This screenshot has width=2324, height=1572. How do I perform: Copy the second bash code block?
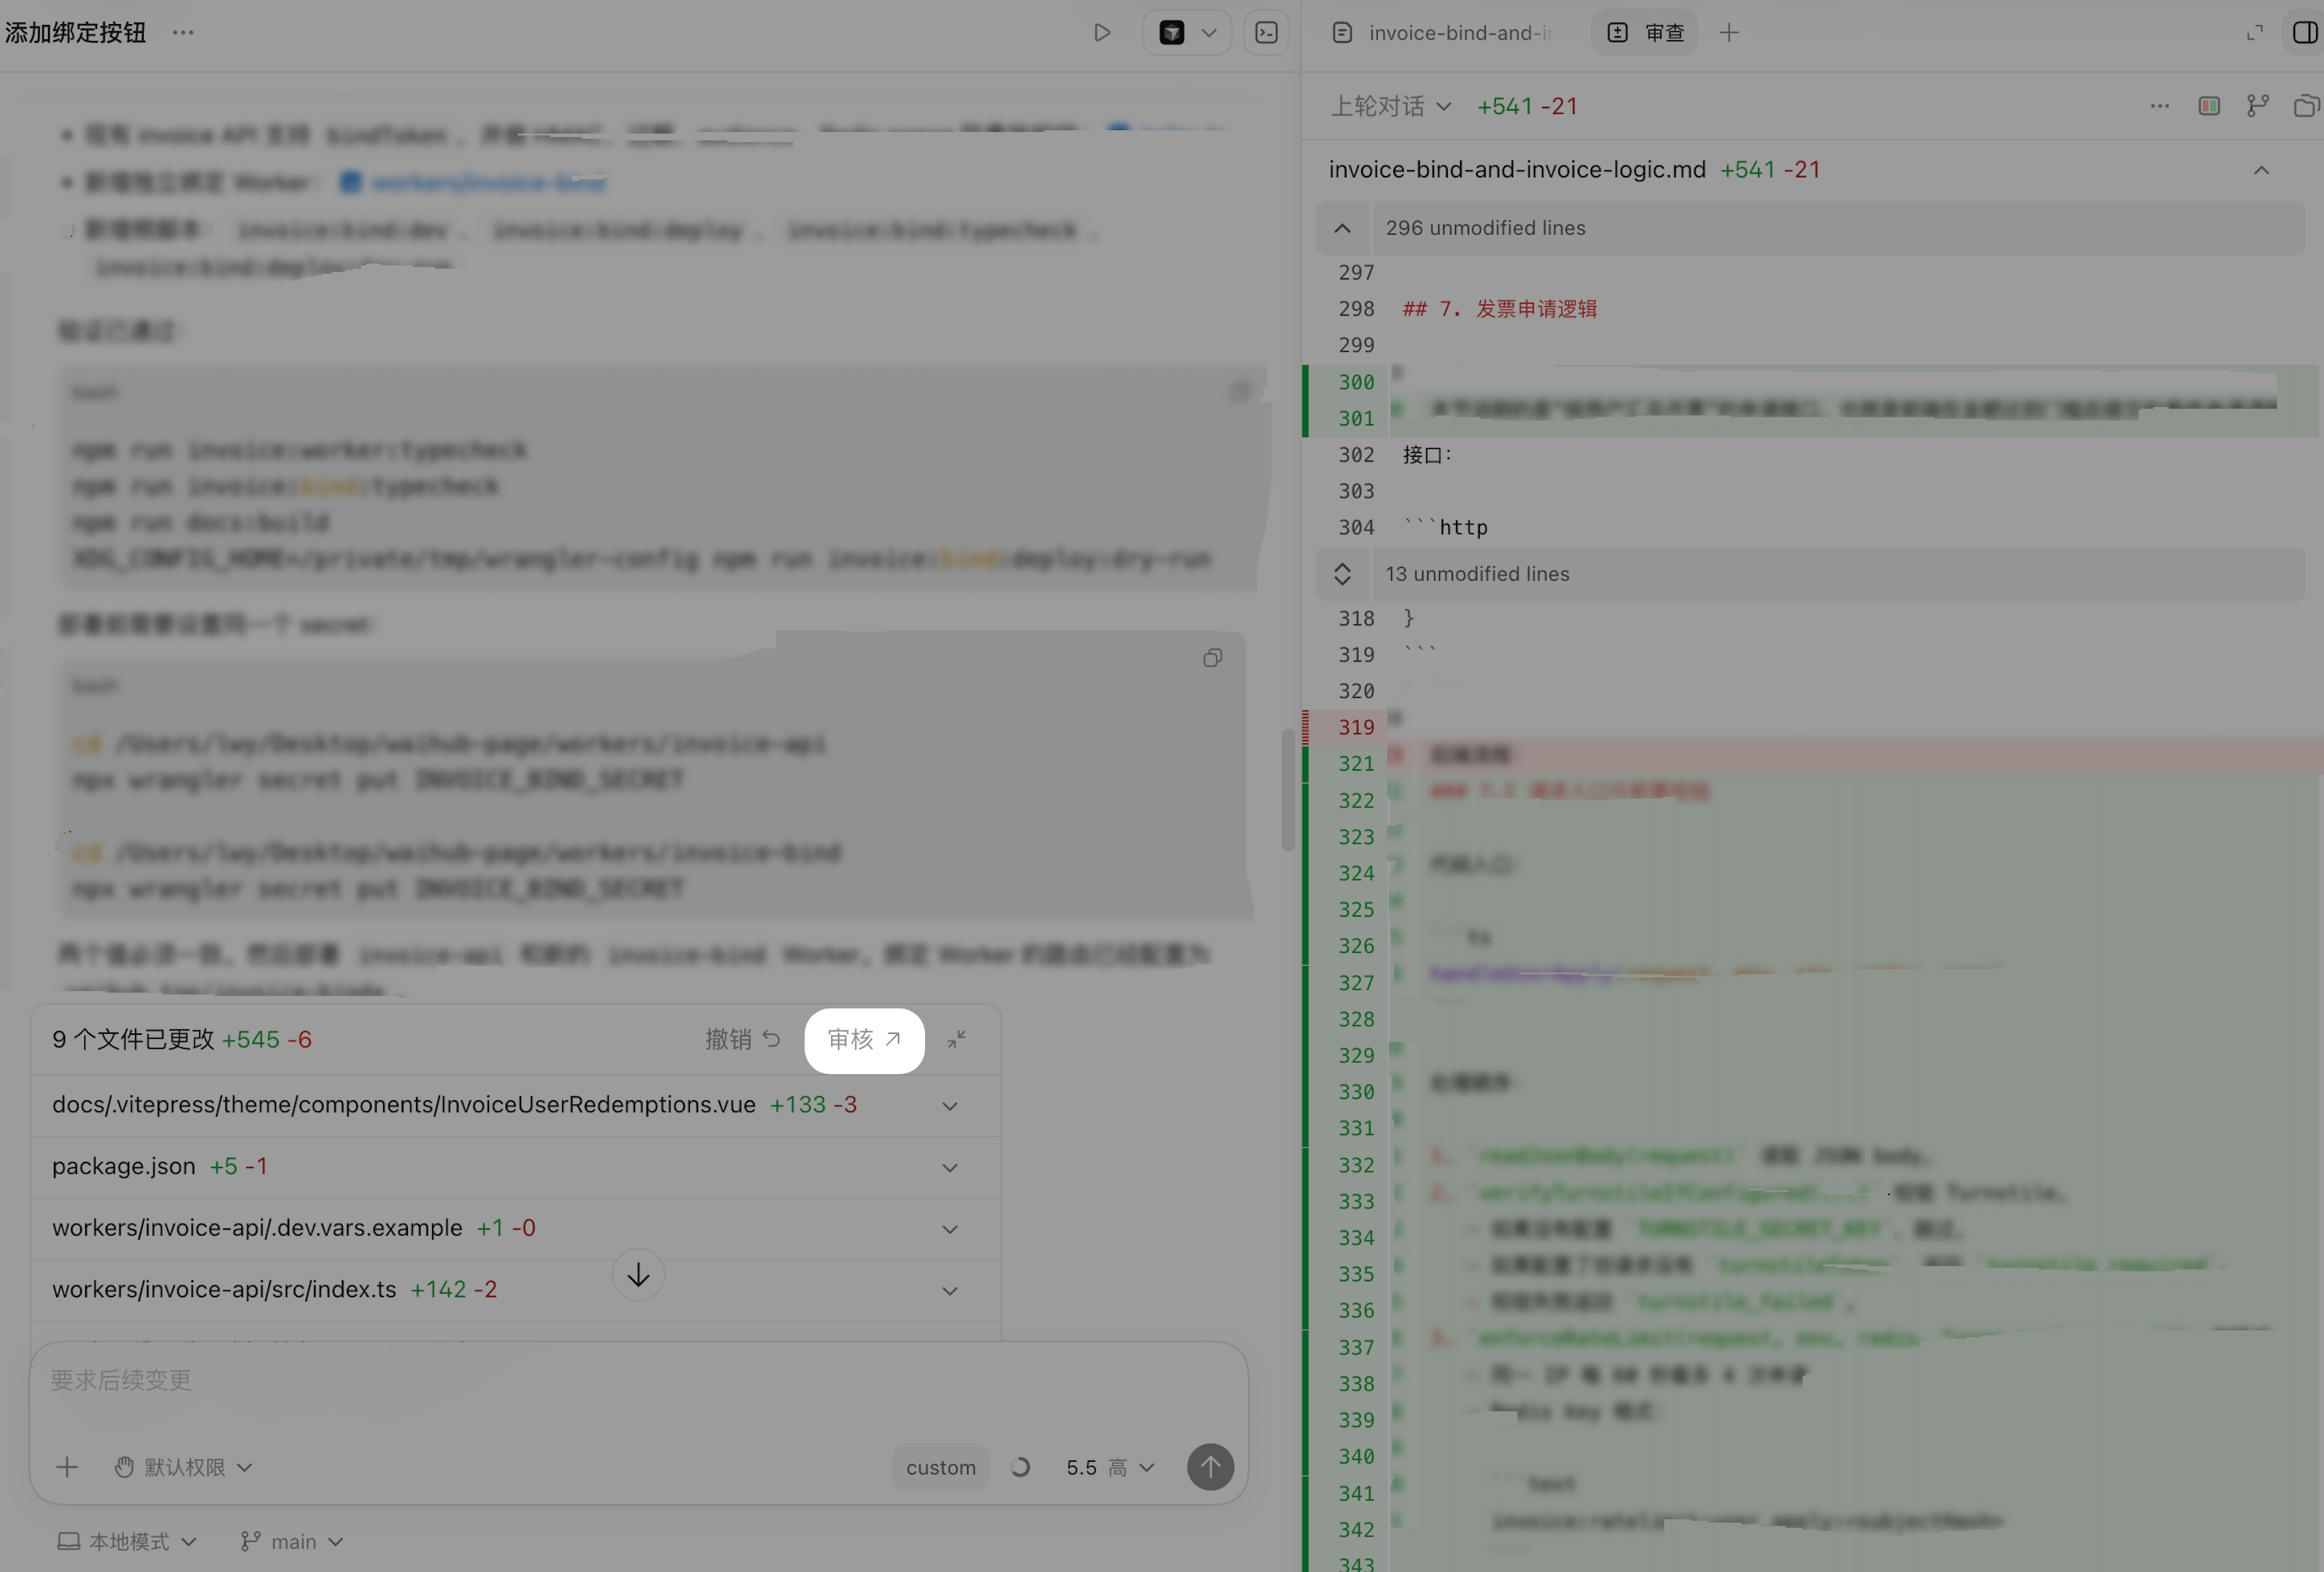click(x=1212, y=658)
